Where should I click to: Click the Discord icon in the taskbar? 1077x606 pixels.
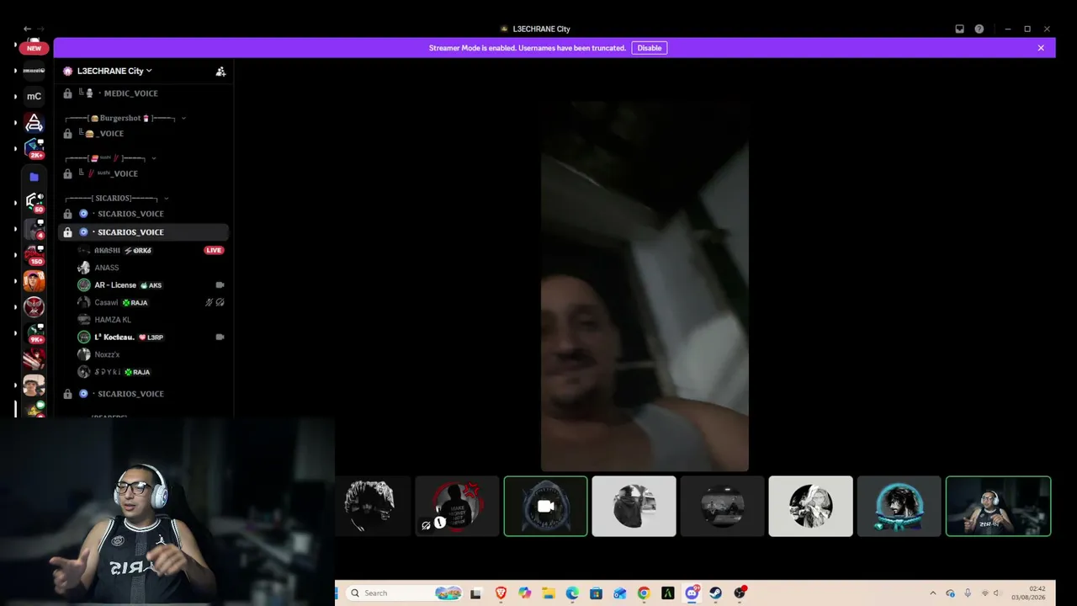[x=692, y=593]
